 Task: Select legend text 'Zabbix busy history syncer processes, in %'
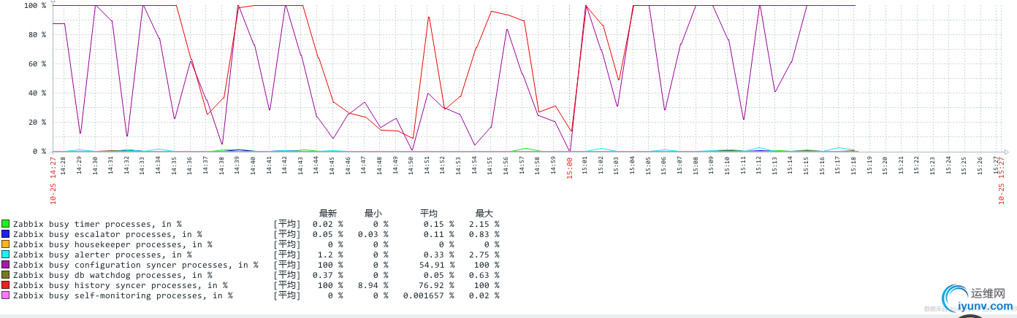(x=121, y=285)
